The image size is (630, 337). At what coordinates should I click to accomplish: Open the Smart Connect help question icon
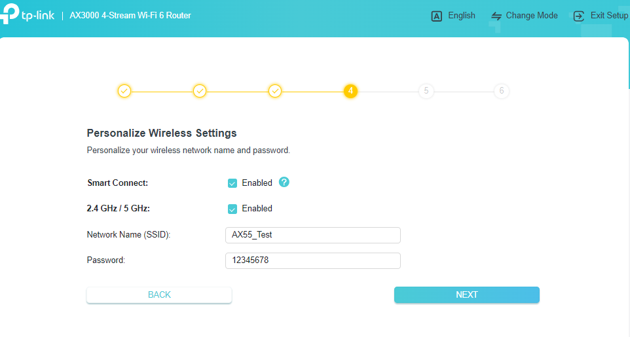[284, 182]
